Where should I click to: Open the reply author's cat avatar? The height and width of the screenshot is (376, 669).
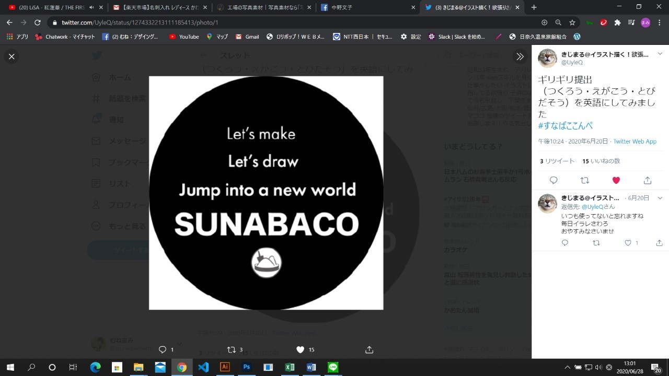coord(547,203)
